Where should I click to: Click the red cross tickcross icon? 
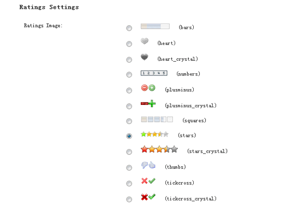144,181
